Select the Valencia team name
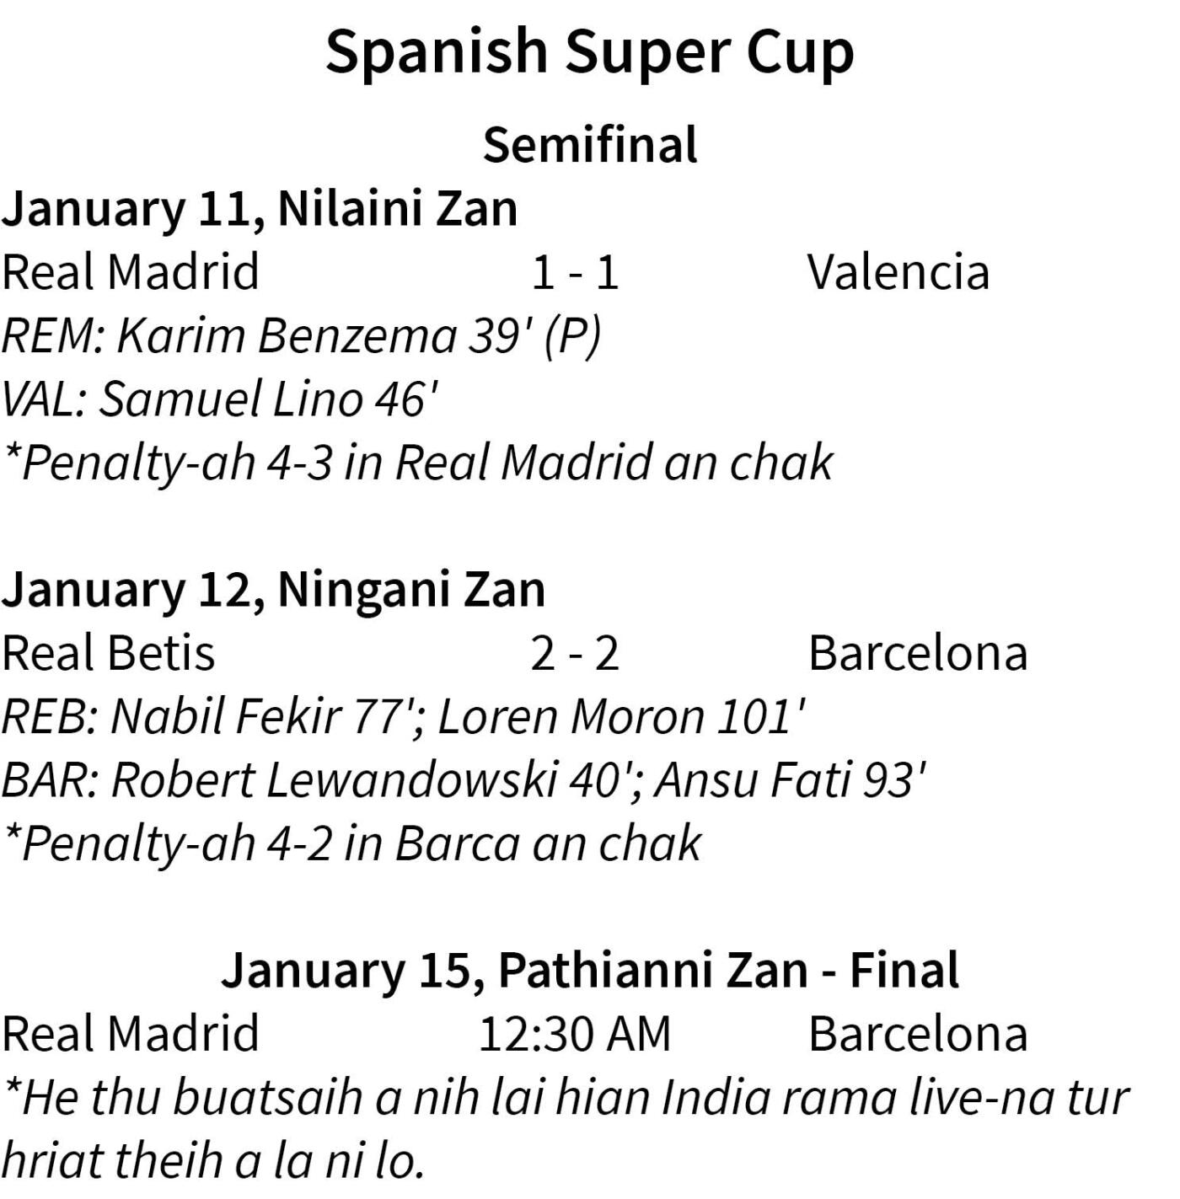Viewport: 1180px width, 1199px height. (898, 272)
